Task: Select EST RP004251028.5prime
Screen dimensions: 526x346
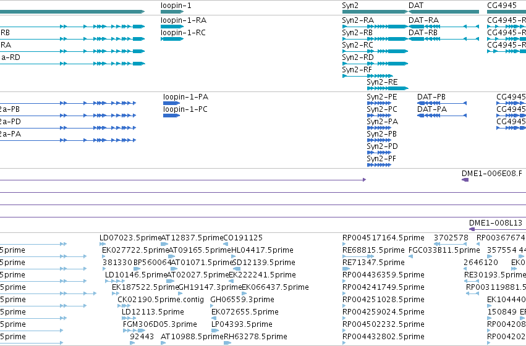Action: 344,306
